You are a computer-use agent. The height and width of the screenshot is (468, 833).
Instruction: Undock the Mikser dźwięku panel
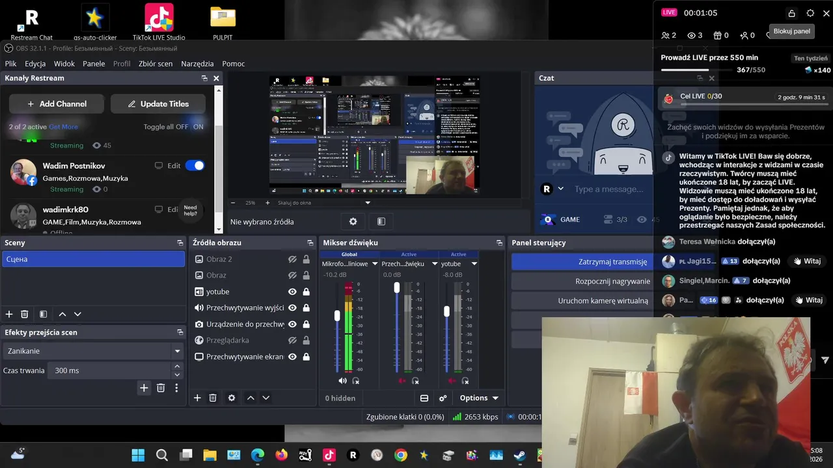tap(499, 242)
